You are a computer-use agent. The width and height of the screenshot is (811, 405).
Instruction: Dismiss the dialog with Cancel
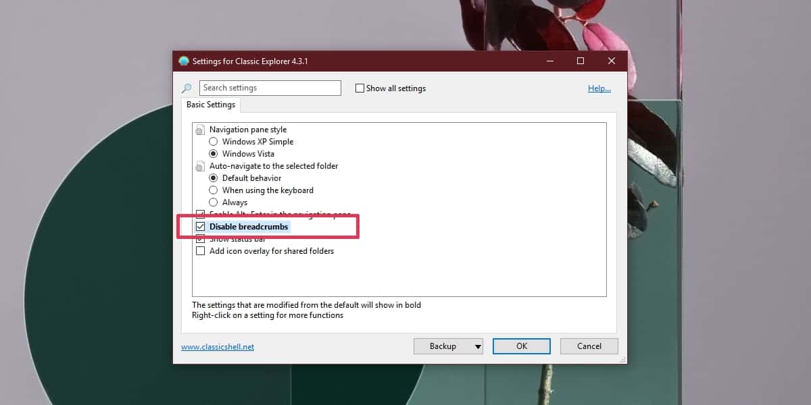(x=589, y=346)
